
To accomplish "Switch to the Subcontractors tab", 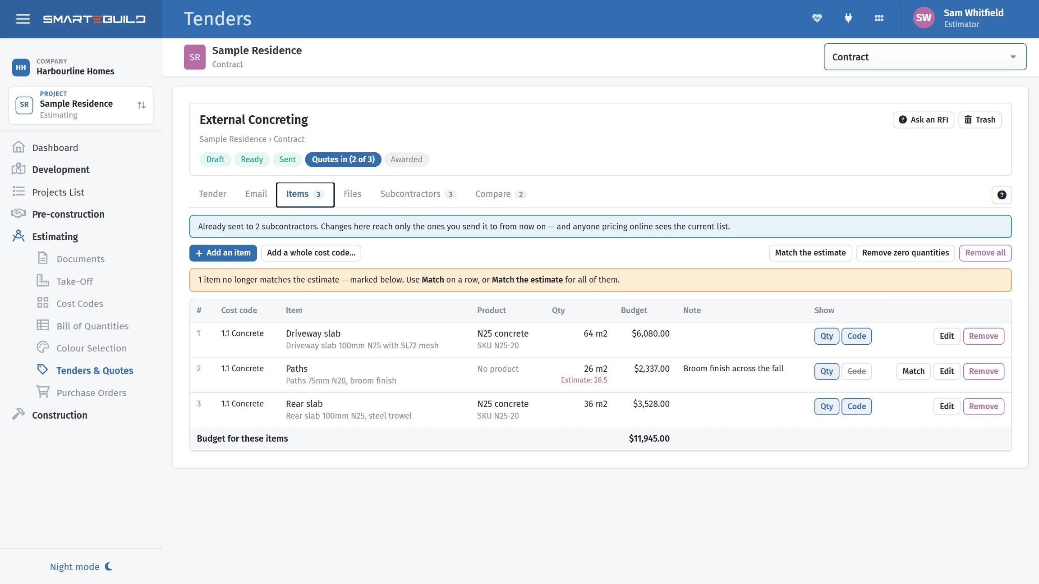I will (418, 194).
